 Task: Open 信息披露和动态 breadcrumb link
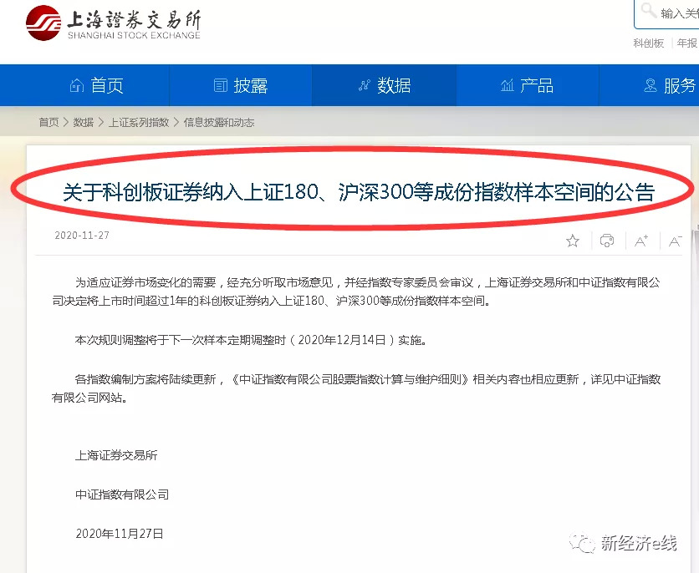point(219,122)
